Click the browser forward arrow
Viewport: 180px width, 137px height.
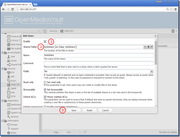tap(8, 9)
